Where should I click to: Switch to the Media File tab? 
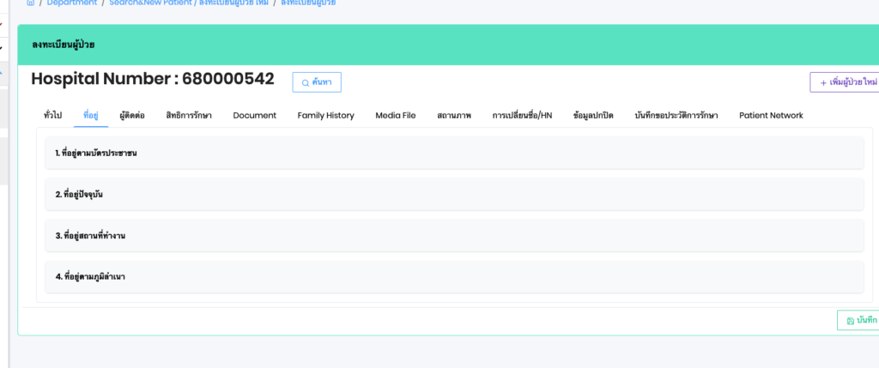[x=396, y=115]
